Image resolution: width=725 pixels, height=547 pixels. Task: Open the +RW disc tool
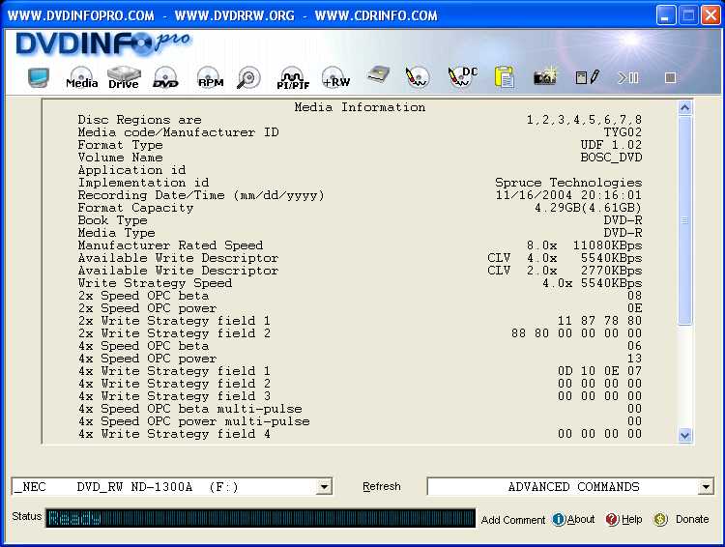pyautogui.click(x=336, y=77)
